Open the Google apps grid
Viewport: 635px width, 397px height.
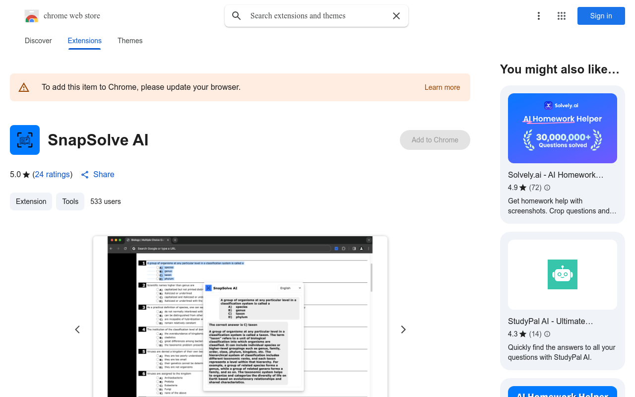click(x=562, y=16)
